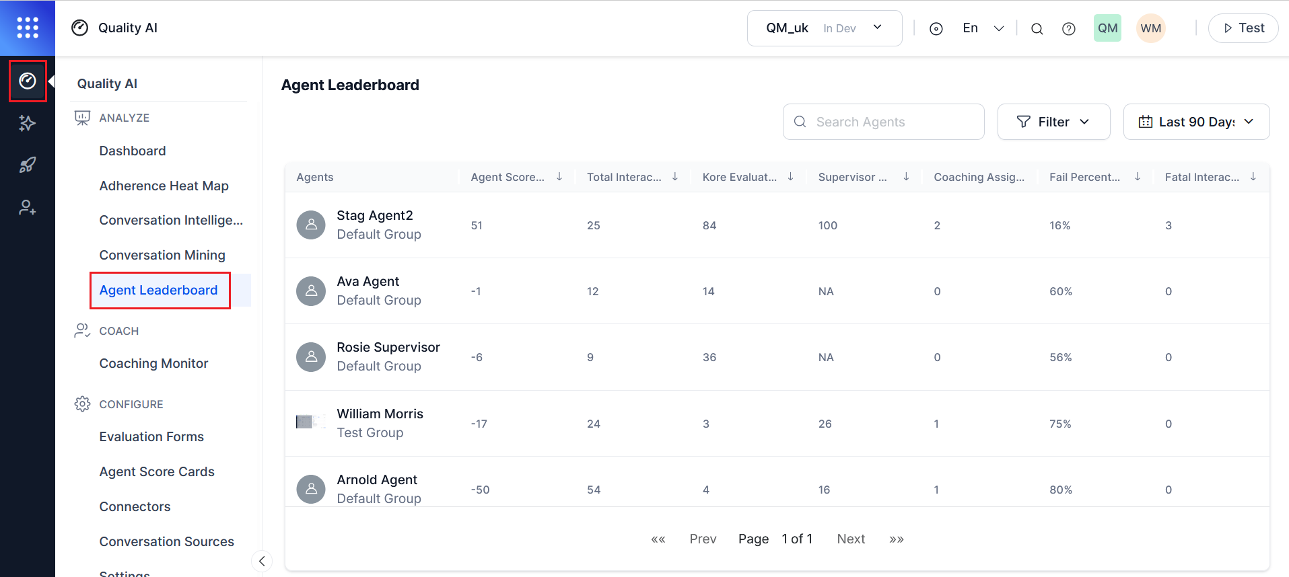
Task: Expand the Last 90 Days date dropdown
Action: 1195,122
